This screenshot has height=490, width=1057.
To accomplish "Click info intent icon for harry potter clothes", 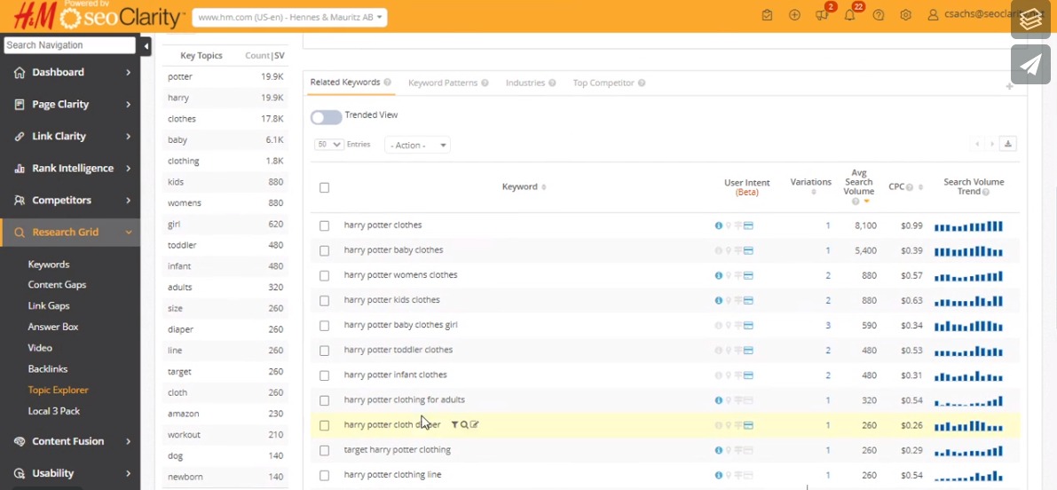I will (x=719, y=225).
